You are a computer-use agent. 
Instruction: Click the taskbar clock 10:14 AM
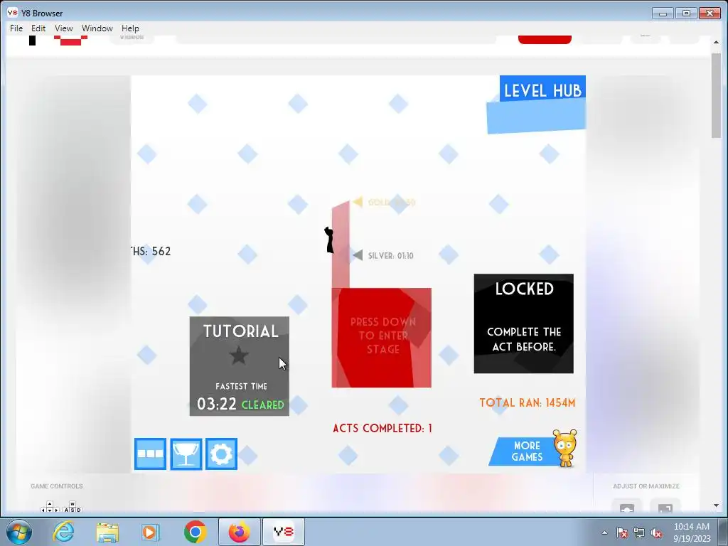tap(691, 527)
